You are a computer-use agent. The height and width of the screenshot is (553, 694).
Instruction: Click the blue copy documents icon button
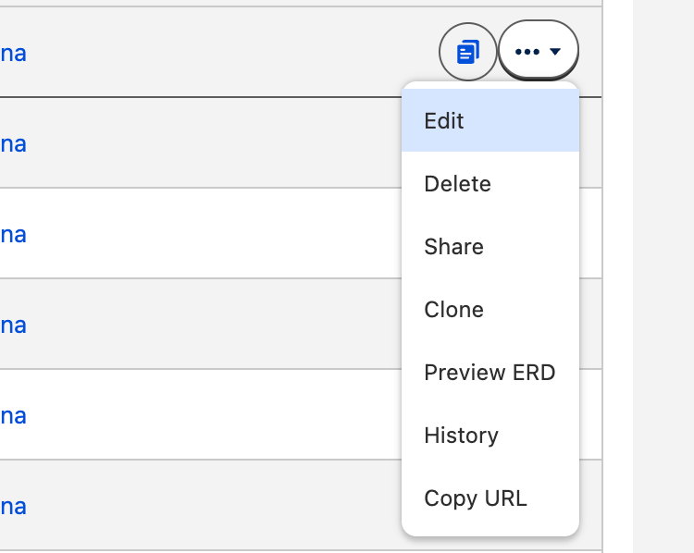[468, 52]
